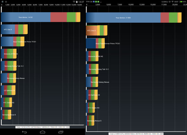Select Asus Transformer Prime TF201 bar in left chart
Image resolution: width=187 pixels, height=135 pixels.
coord(13,42)
